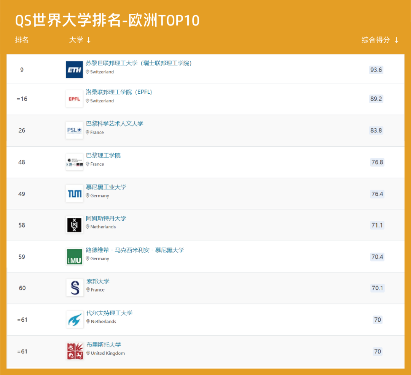Screen dimensions: 411x375
Task: Click rank number 26
Action: click(22, 130)
